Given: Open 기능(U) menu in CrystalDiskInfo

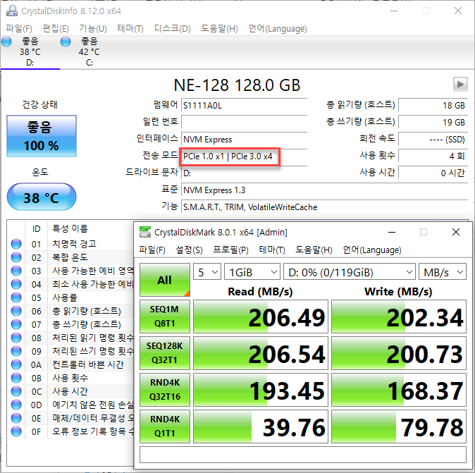Looking at the screenshot, I should (93, 28).
